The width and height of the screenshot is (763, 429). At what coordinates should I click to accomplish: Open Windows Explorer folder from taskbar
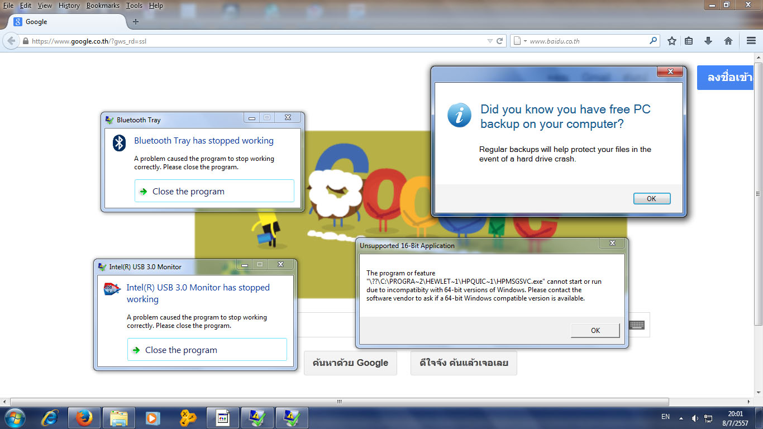(119, 418)
